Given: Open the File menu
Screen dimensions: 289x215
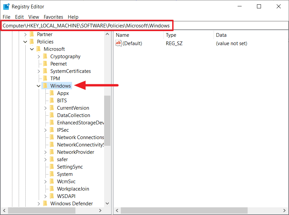Looking at the screenshot, I should tap(6, 17).
